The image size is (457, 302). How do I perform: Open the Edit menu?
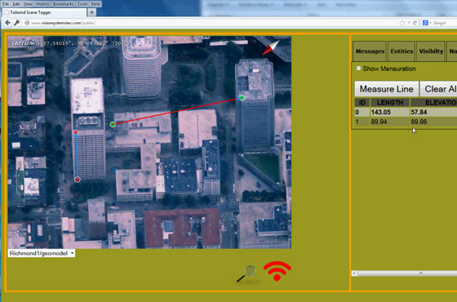(16, 4)
